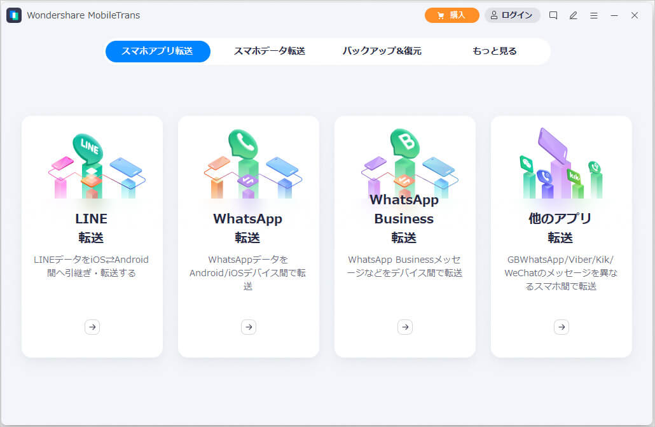Expand the もっと見る menu
This screenshot has height=427, width=655.
(493, 52)
